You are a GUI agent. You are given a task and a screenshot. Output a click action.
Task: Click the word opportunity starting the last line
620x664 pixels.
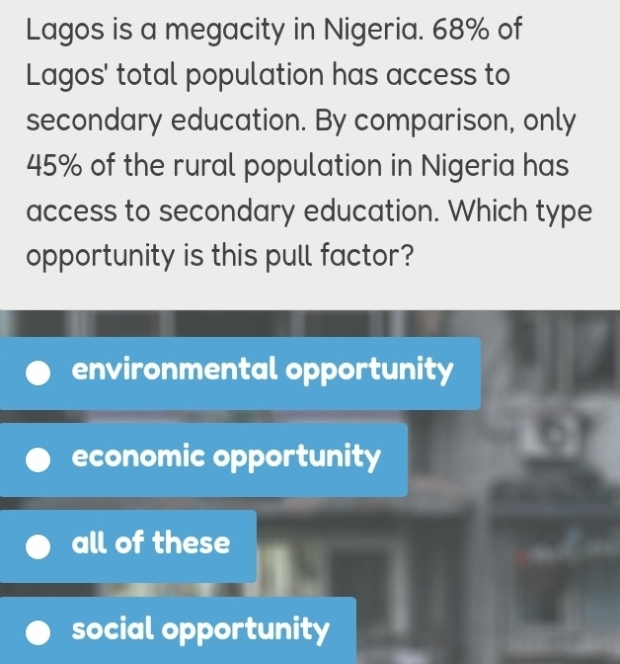101,257
